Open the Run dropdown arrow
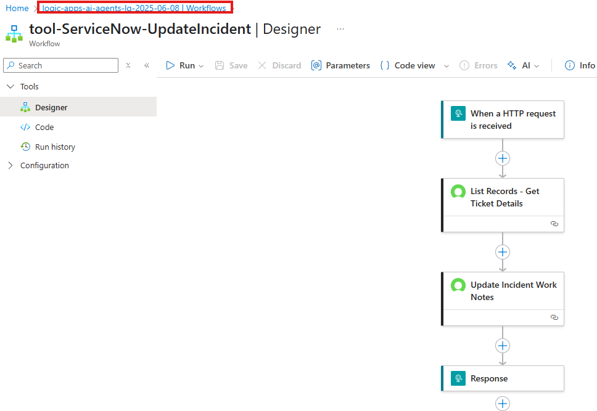 (x=201, y=66)
